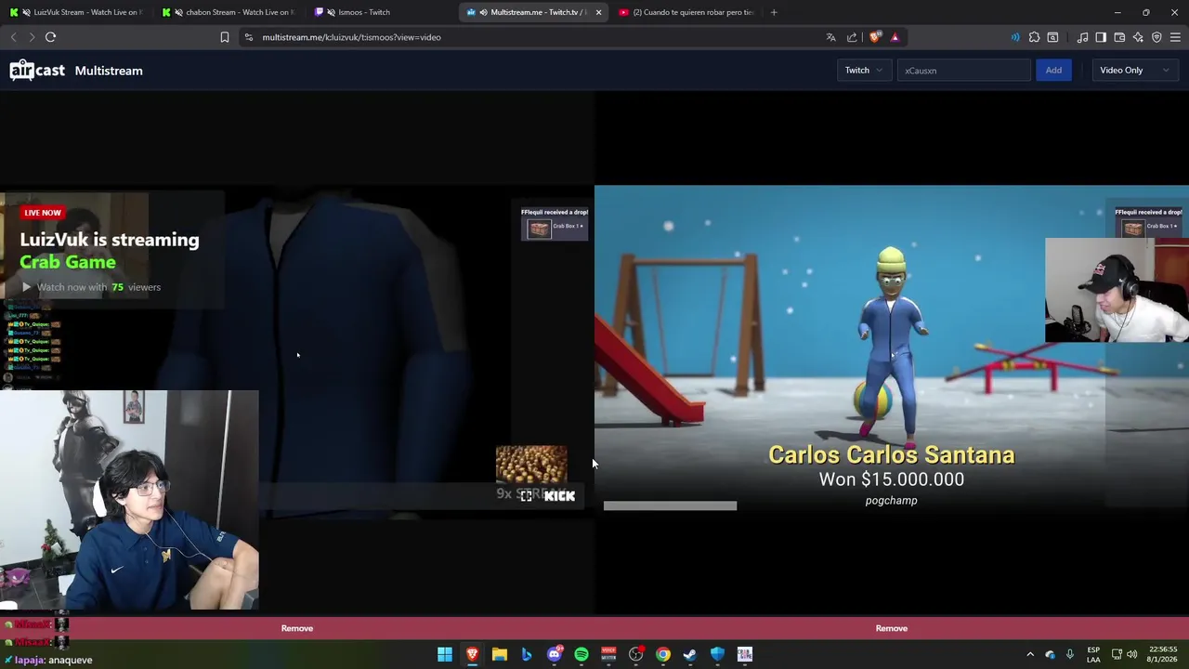Screen dimensions: 1189x669
Task: Click the fullscreen icon on Kick player
Action: pos(527,496)
